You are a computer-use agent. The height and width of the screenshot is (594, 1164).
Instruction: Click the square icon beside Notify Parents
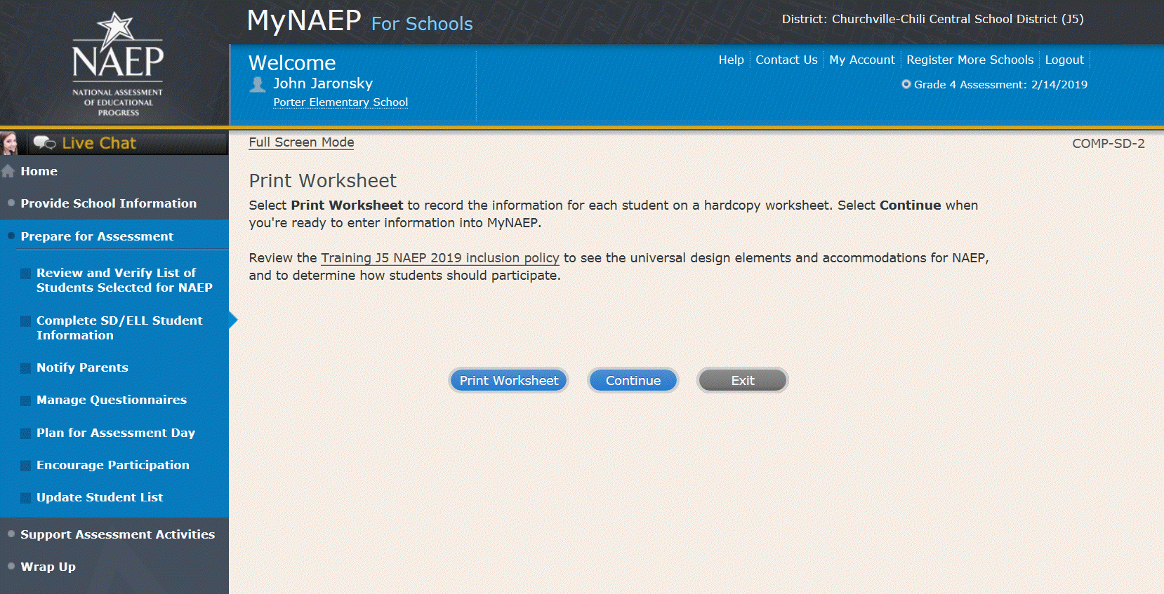[x=25, y=368]
